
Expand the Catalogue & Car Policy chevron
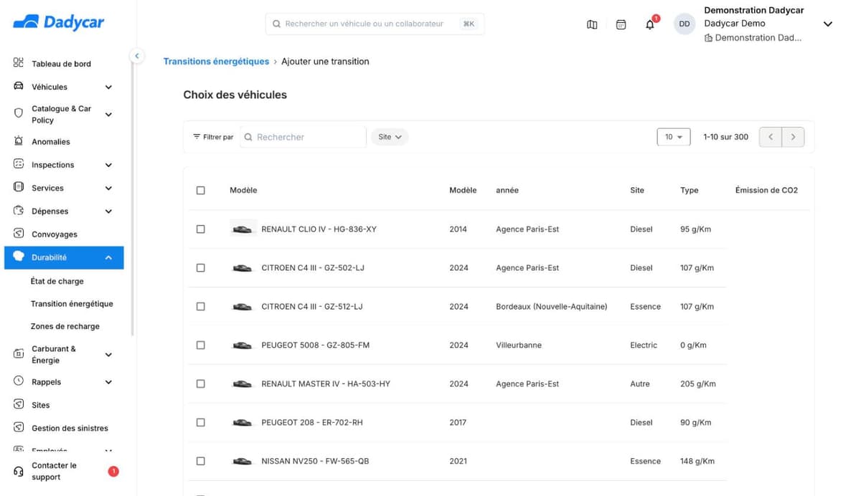108,114
